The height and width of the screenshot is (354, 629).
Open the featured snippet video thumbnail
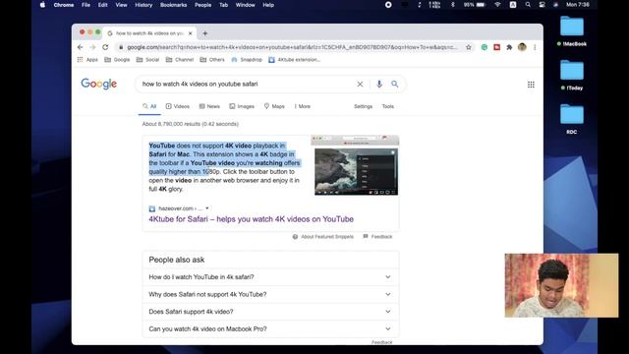point(355,165)
